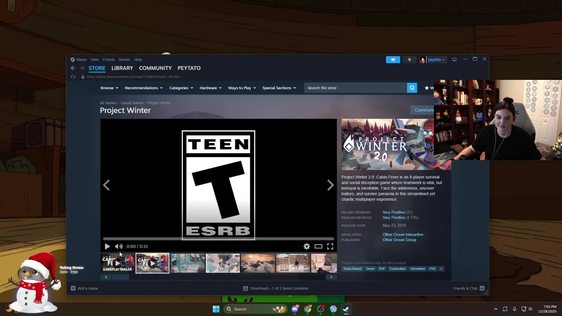Select the Exploration tag
Viewport: 562px width, 316px height.
click(x=398, y=269)
